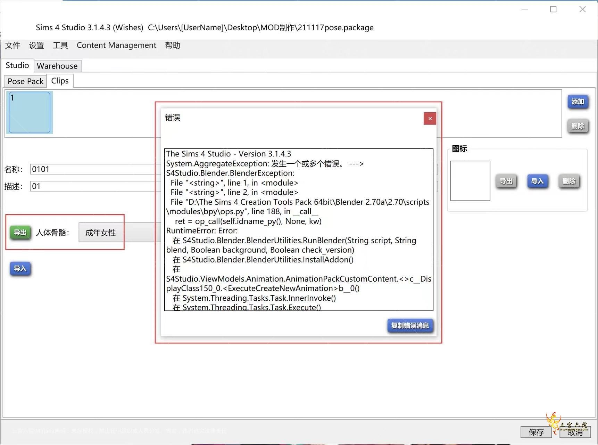Click the 取消 button at the bottom

coord(575,432)
